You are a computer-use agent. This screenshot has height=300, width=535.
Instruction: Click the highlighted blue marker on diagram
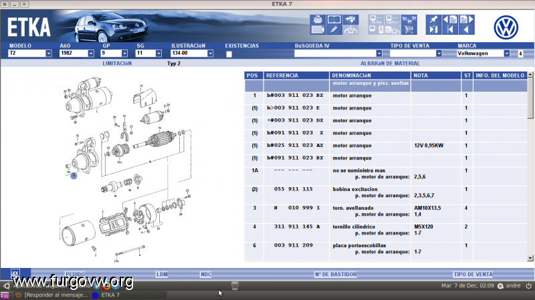coord(74,176)
